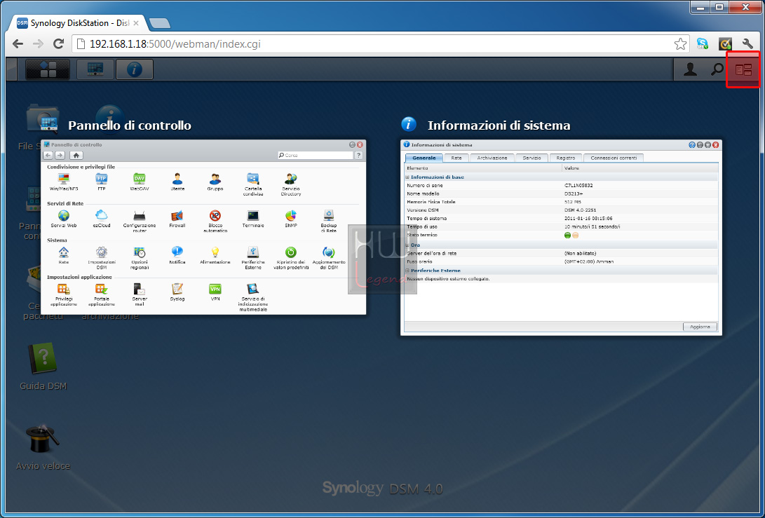Go to Pannello di controllo home
The image size is (765, 518).
[x=76, y=155]
